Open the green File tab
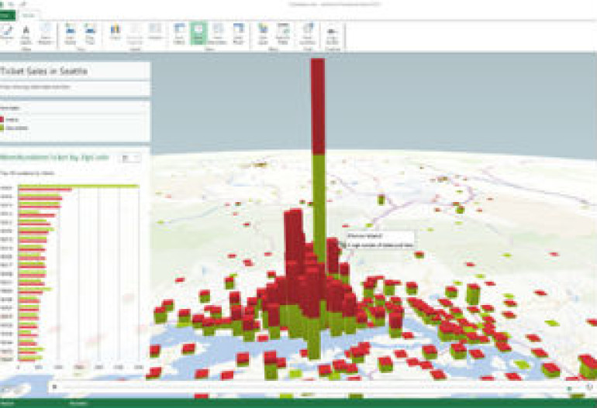Image resolution: width=597 pixels, height=408 pixels. pyautogui.click(x=7, y=15)
